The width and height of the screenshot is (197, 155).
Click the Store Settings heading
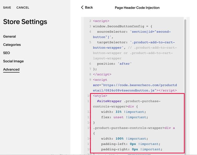25,22
